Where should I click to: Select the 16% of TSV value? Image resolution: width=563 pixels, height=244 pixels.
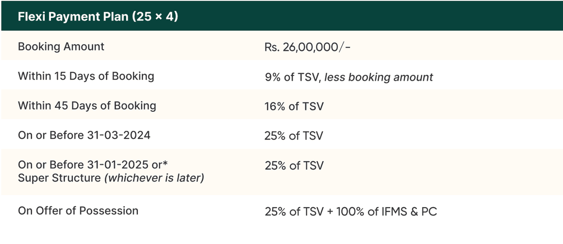click(x=294, y=106)
